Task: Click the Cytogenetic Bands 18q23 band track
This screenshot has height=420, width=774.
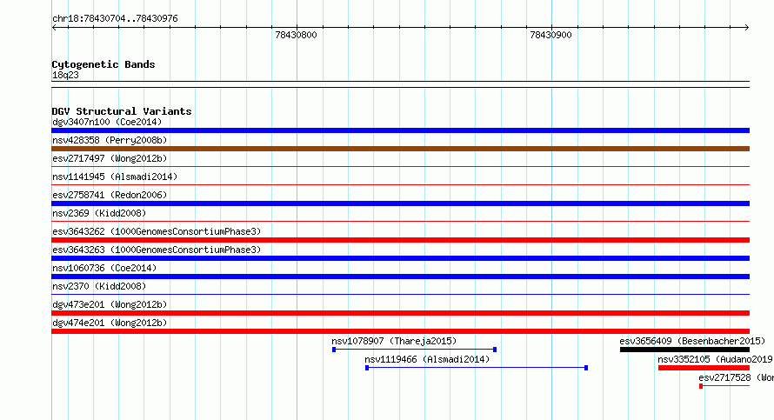Action: (400, 84)
